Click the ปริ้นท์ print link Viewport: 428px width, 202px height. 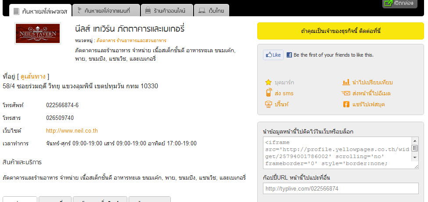point(281,104)
